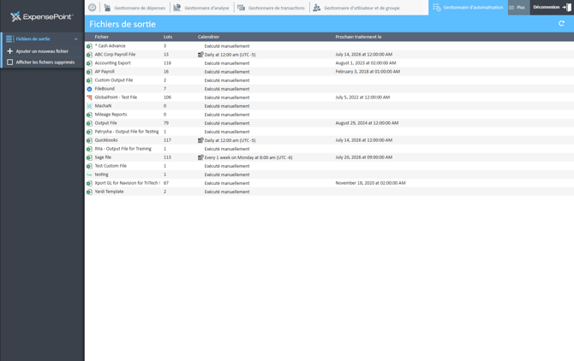574x361 pixels.
Task: Open the * Cash Advance file
Action: click(111, 45)
